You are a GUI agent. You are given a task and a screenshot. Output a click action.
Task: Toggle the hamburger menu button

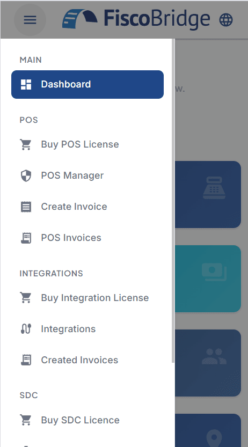click(x=30, y=20)
